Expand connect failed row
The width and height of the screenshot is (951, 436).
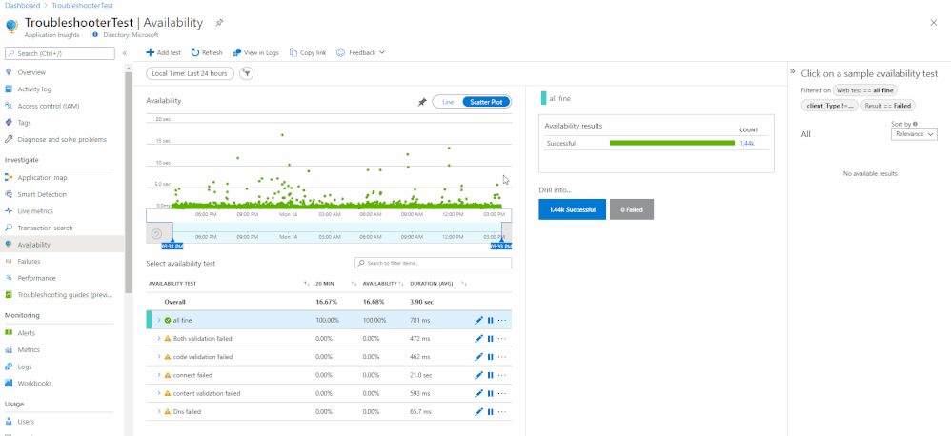tap(159, 375)
